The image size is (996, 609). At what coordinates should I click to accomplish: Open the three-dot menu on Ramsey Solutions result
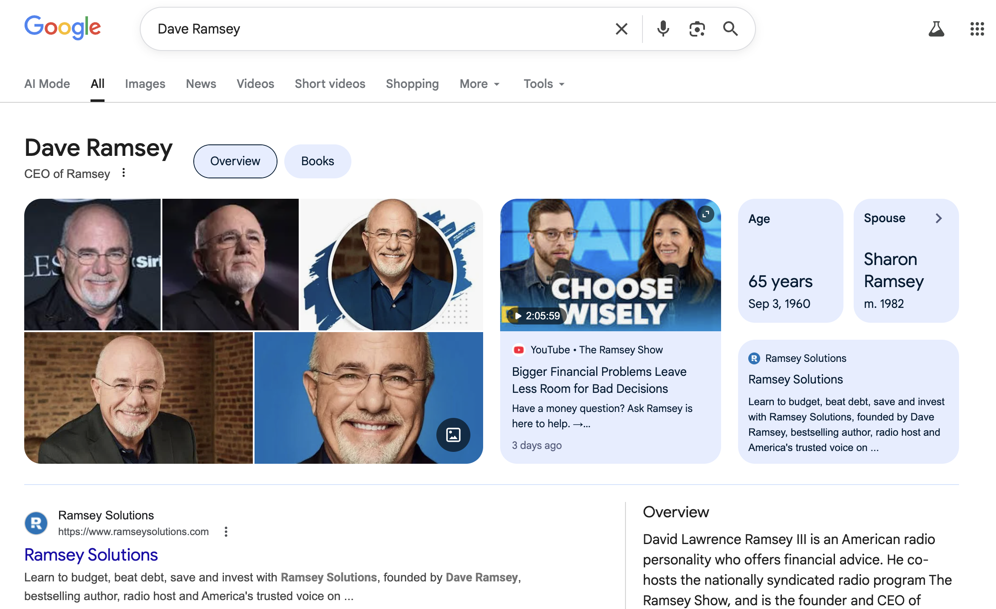click(x=226, y=531)
